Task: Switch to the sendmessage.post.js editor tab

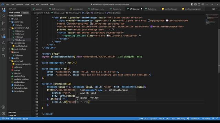Action: (x=193, y=9)
